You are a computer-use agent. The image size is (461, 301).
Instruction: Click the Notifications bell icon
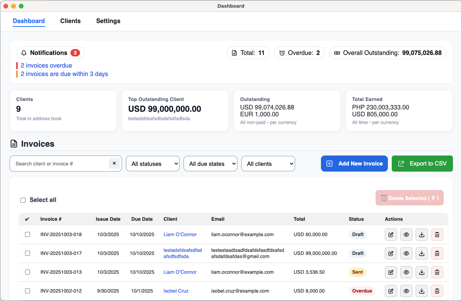24,53
